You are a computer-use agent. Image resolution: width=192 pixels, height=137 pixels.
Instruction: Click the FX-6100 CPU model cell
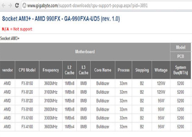[27, 118]
